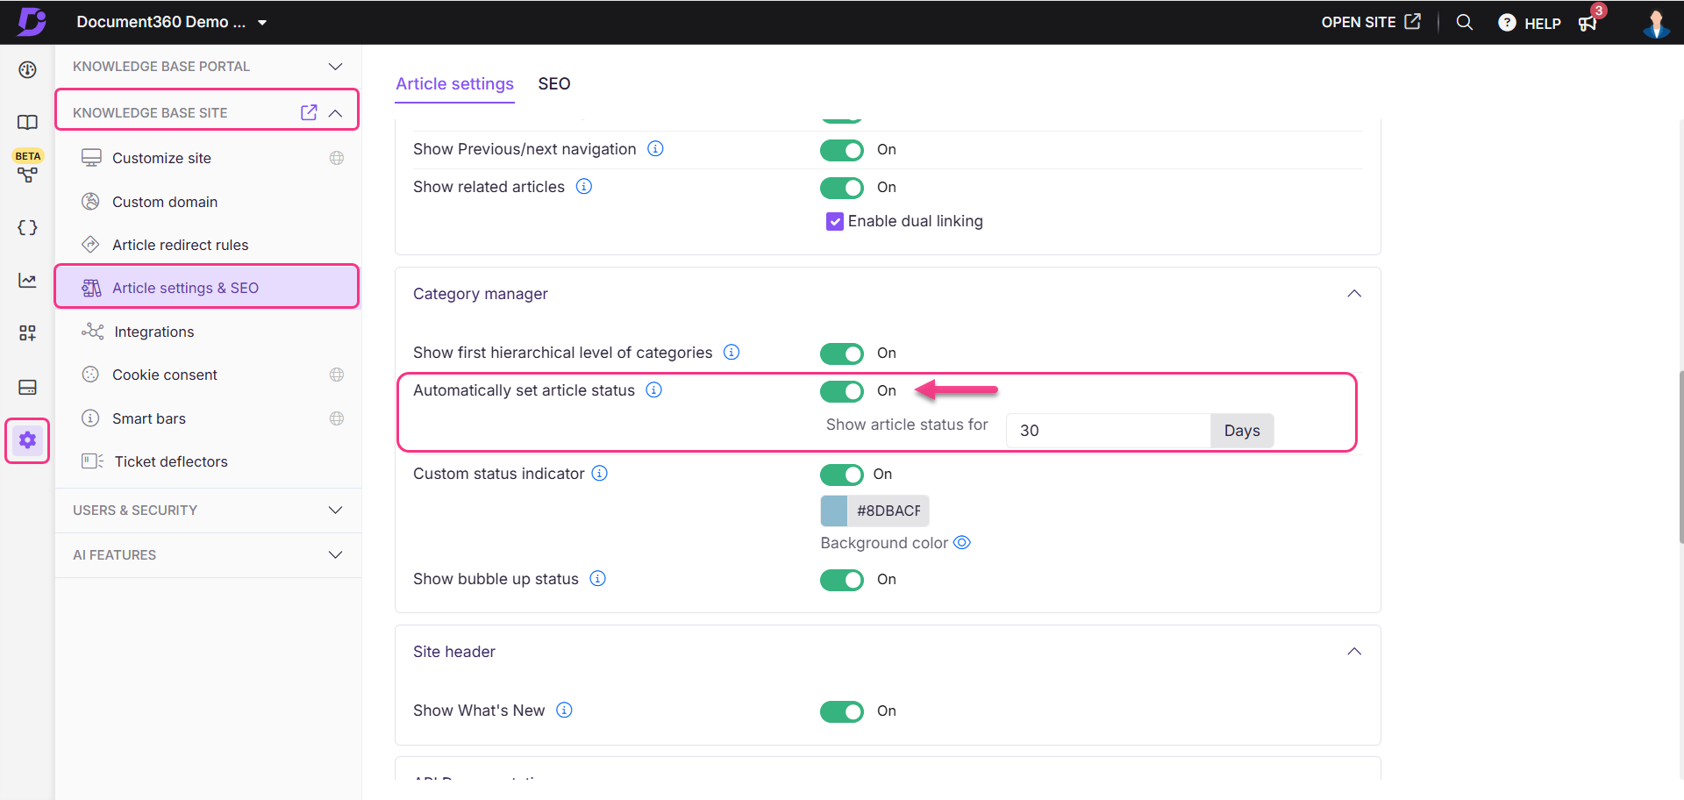Toggle Custom status indicator switch

click(842, 475)
